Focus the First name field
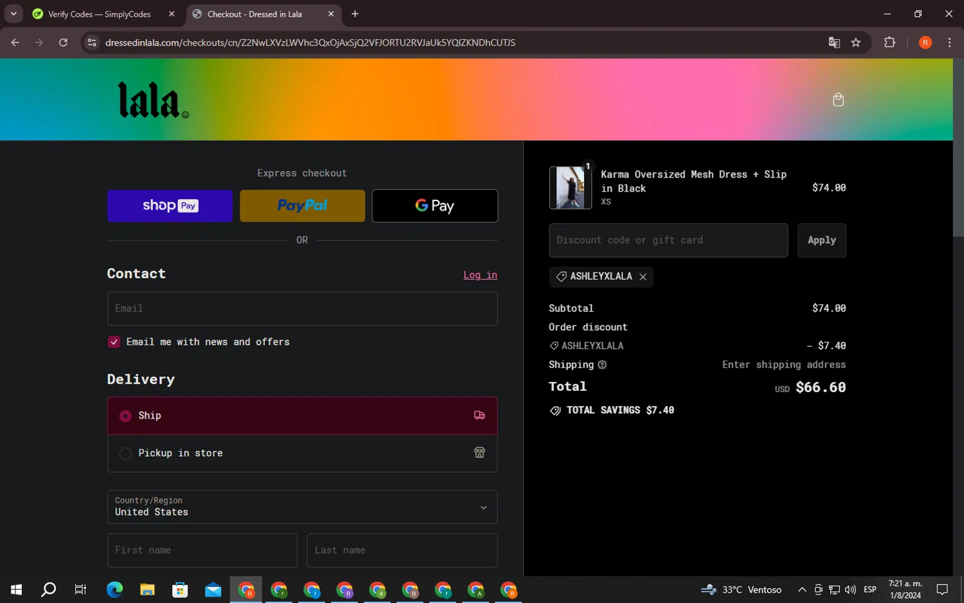 coord(202,550)
